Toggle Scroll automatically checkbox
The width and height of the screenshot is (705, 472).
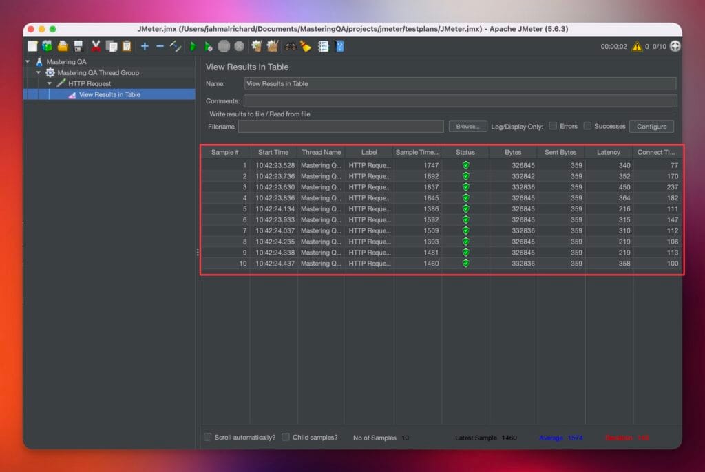coord(208,437)
